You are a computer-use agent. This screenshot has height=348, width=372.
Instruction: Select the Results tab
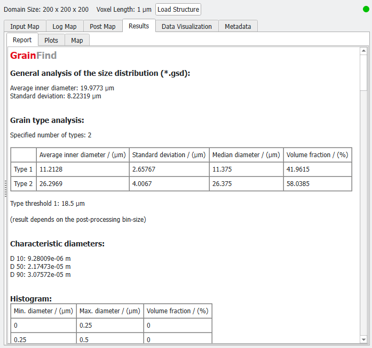[x=139, y=26]
